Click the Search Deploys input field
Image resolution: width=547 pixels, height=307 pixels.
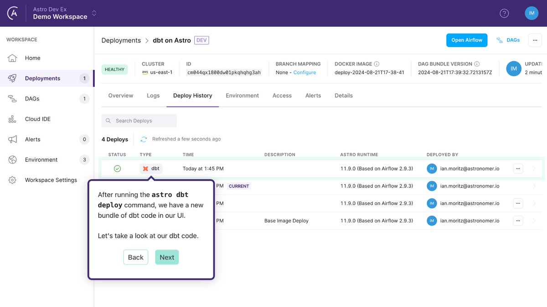click(x=139, y=121)
